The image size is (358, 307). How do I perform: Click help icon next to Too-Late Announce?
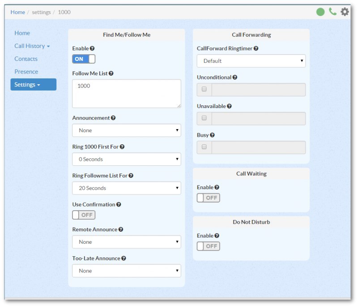click(124, 258)
